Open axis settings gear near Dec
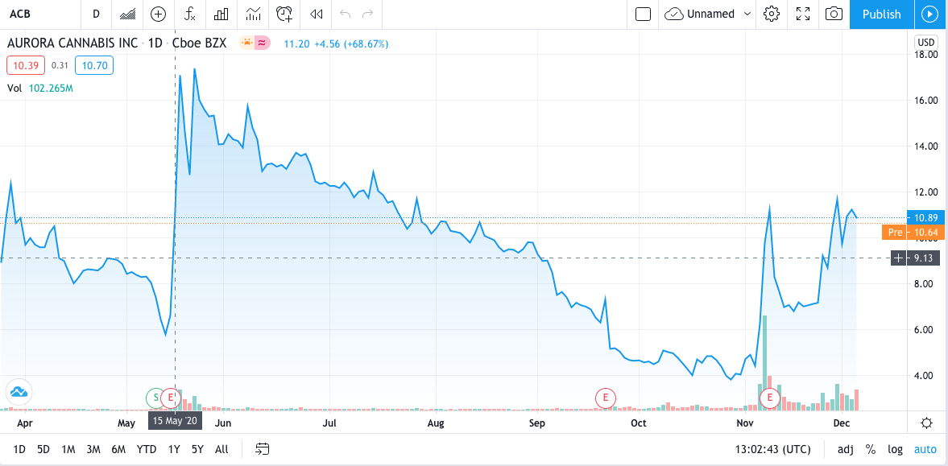The height and width of the screenshot is (466, 948). click(x=926, y=423)
